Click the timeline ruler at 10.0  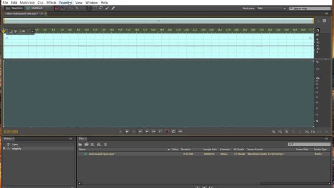coord(87,30)
